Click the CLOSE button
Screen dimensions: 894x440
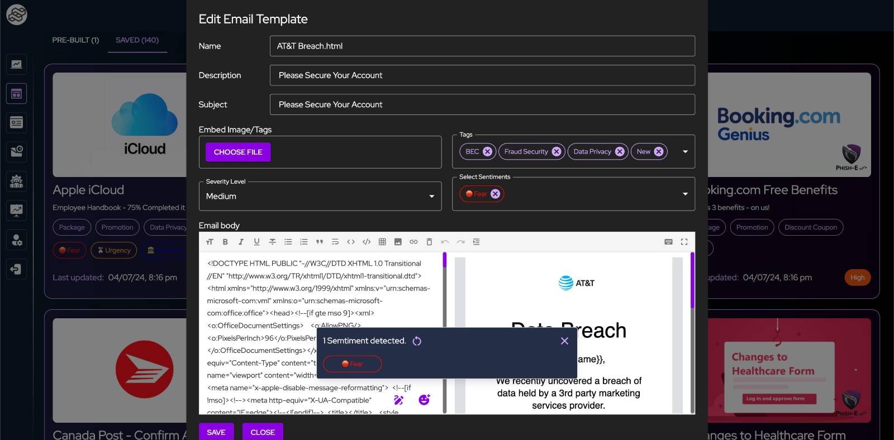tap(263, 432)
